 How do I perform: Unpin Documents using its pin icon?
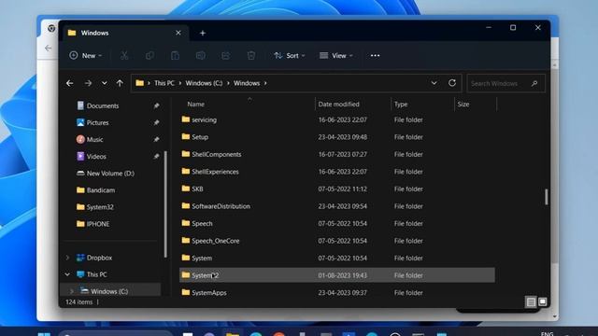[x=156, y=105]
